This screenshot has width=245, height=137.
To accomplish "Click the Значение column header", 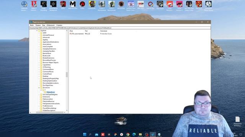I will click(x=104, y=31).
